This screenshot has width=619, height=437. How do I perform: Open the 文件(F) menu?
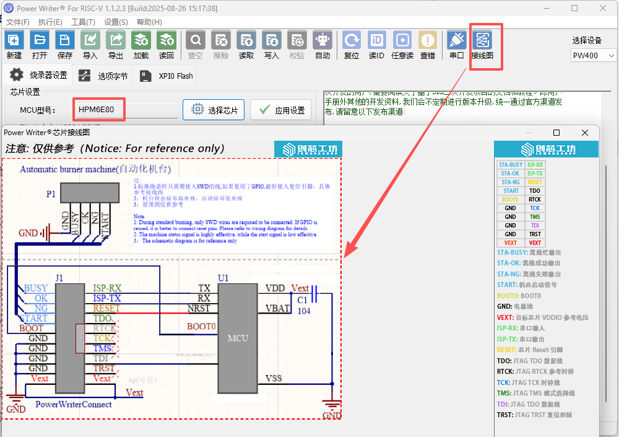tap(18, 22)
